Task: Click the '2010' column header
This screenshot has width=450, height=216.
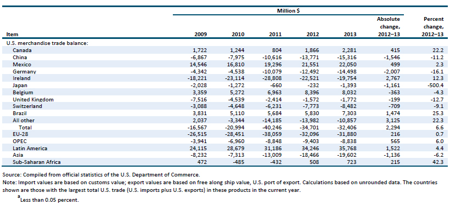Action: tap(238, 35)
